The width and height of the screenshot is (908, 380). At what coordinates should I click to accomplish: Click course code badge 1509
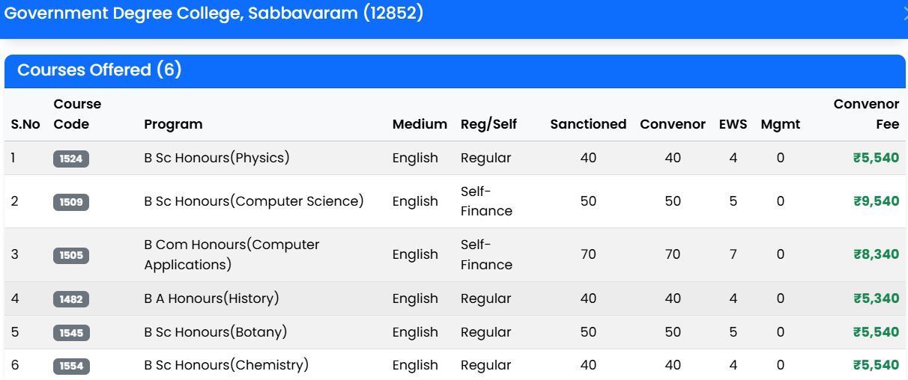71,202
